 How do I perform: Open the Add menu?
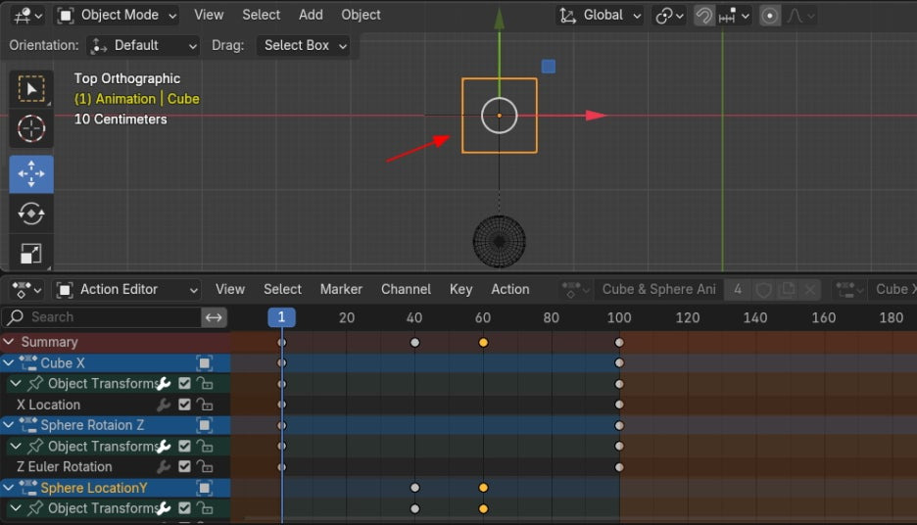pyautogui.click(x=311, y=15)
